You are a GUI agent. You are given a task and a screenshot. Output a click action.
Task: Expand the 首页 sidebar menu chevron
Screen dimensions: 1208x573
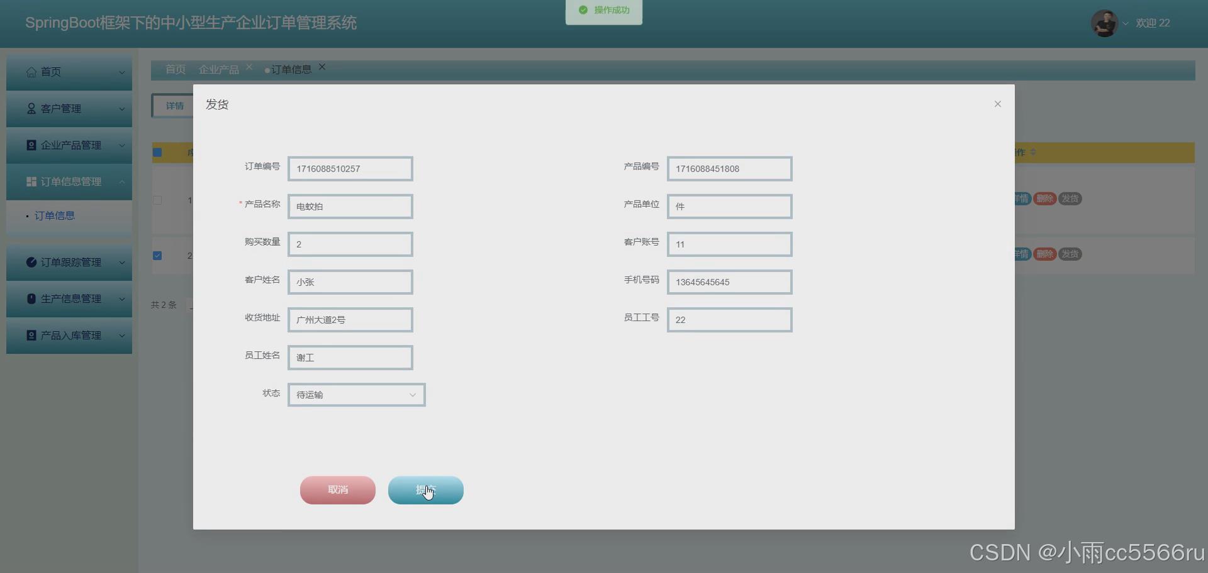coord(122,72)
